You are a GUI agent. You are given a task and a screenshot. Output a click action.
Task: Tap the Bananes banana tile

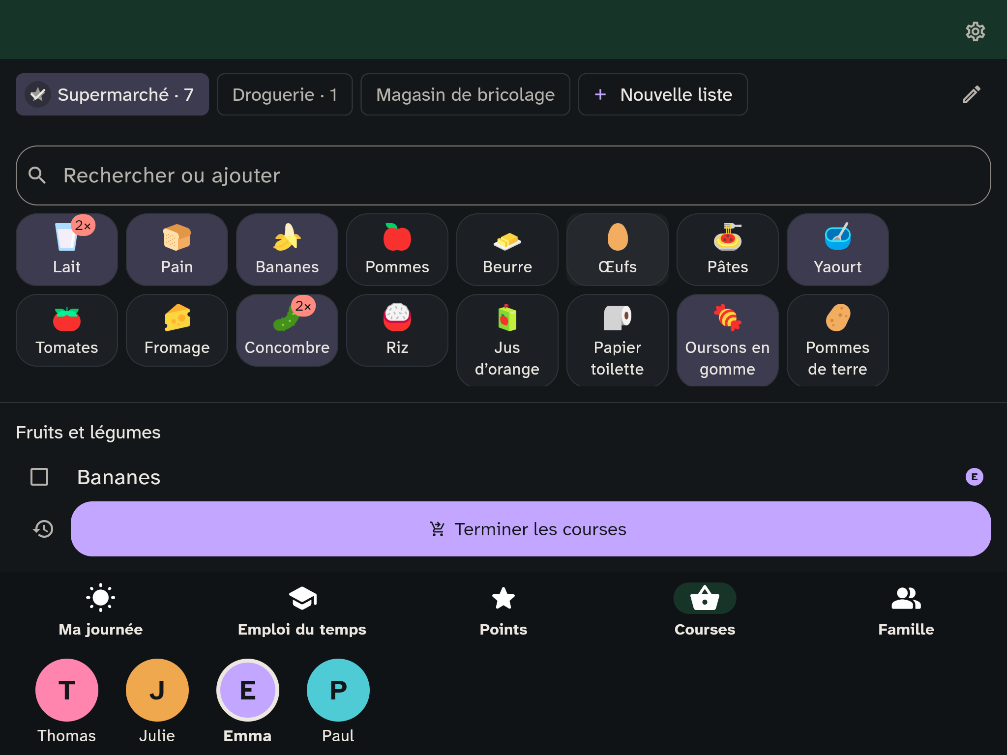point(287,249)
